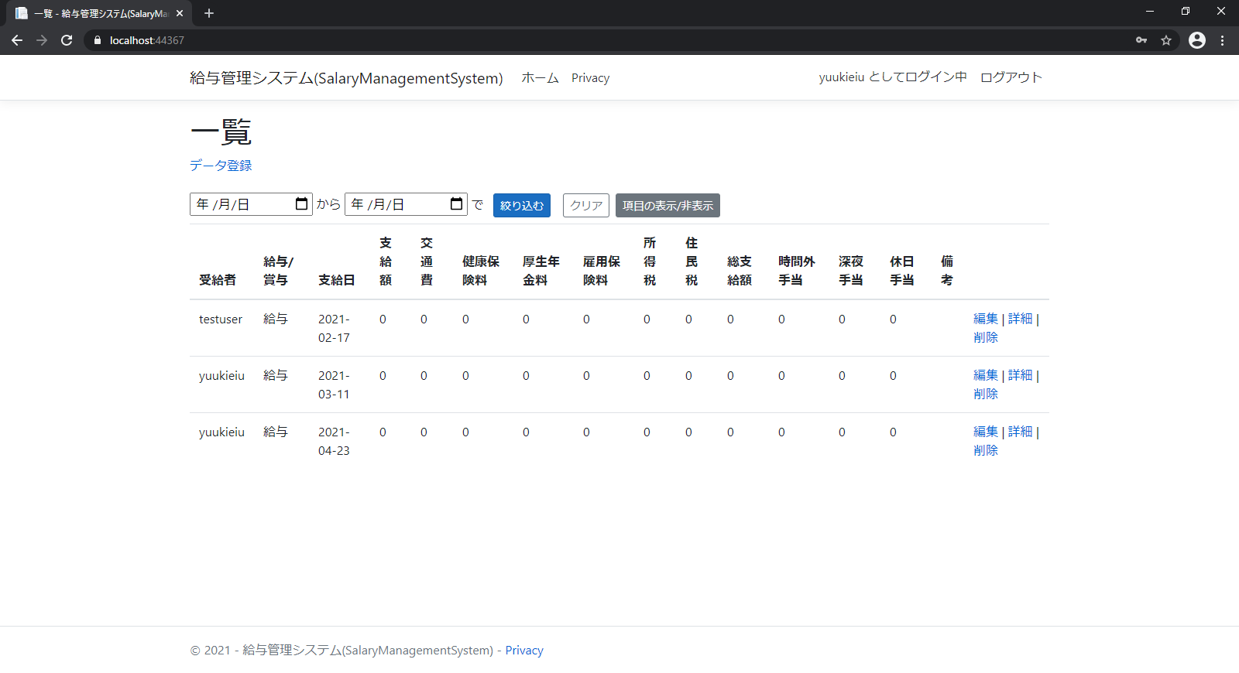Close the 一覧 browser tab
The height and width of the screenshot is (673, 1239).
coord(180,13)
